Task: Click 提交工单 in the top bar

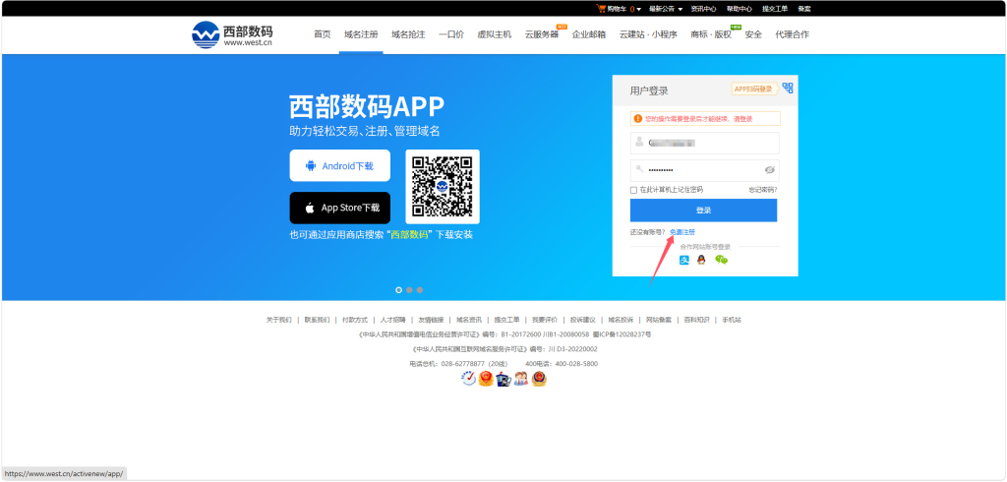Action: (x=775, y=9)
